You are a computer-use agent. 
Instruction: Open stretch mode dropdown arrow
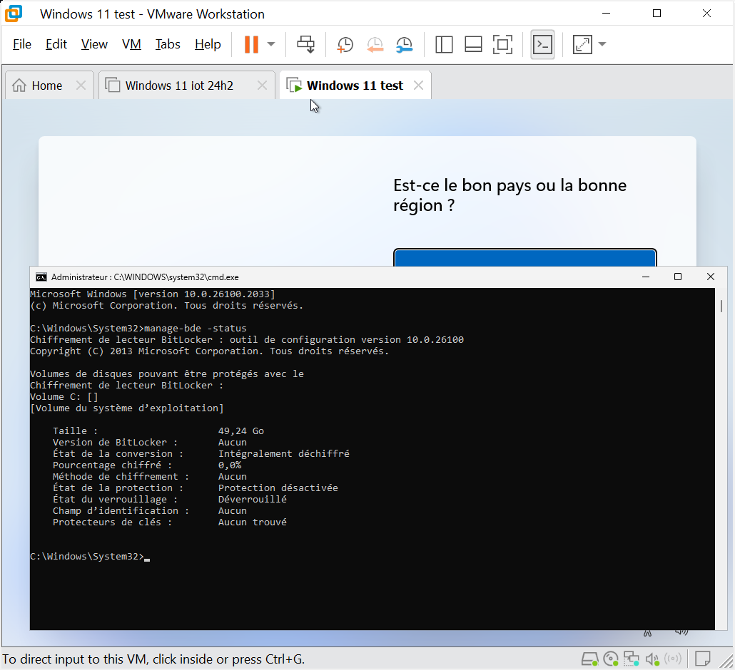click(x=602, y=44)
